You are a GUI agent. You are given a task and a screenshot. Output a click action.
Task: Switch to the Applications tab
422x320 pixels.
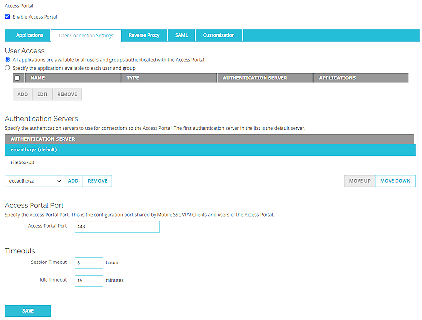tap(28, 35)
